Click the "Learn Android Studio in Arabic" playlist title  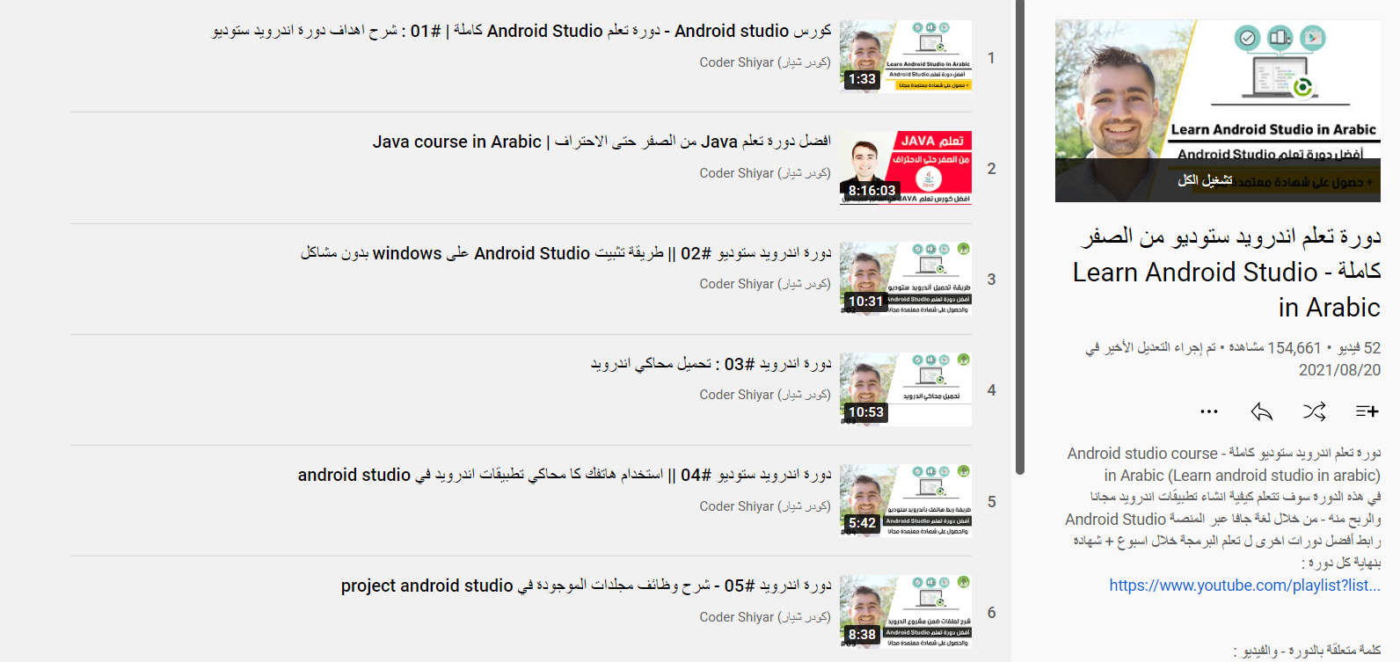(1227, 272)
